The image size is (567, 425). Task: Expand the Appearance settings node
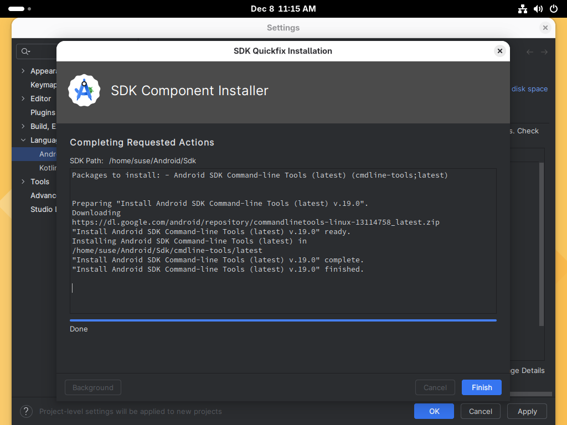coord(23,71)
